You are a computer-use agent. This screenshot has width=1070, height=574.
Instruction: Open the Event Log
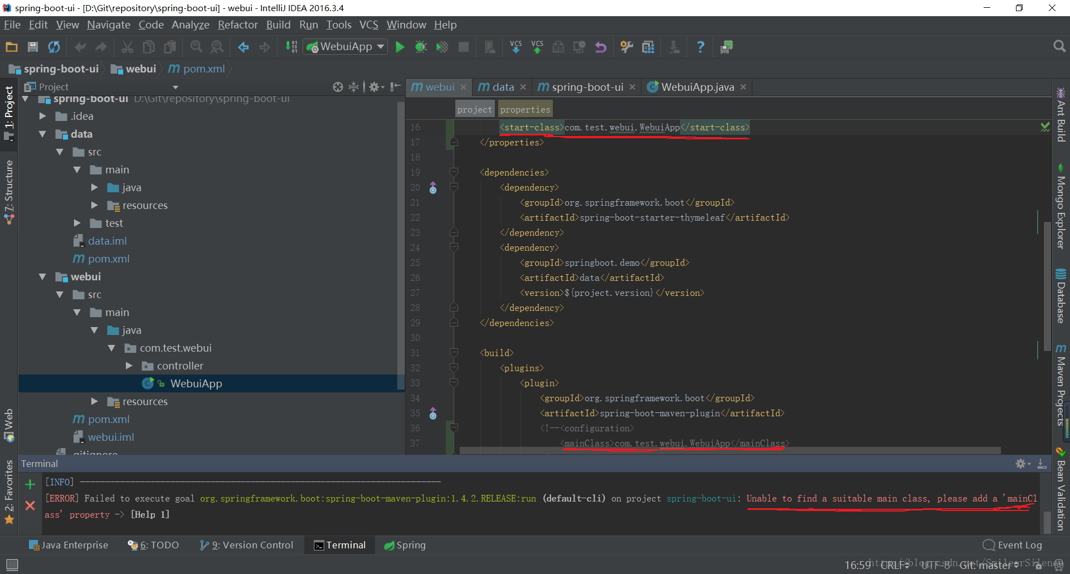point(1013,545)
